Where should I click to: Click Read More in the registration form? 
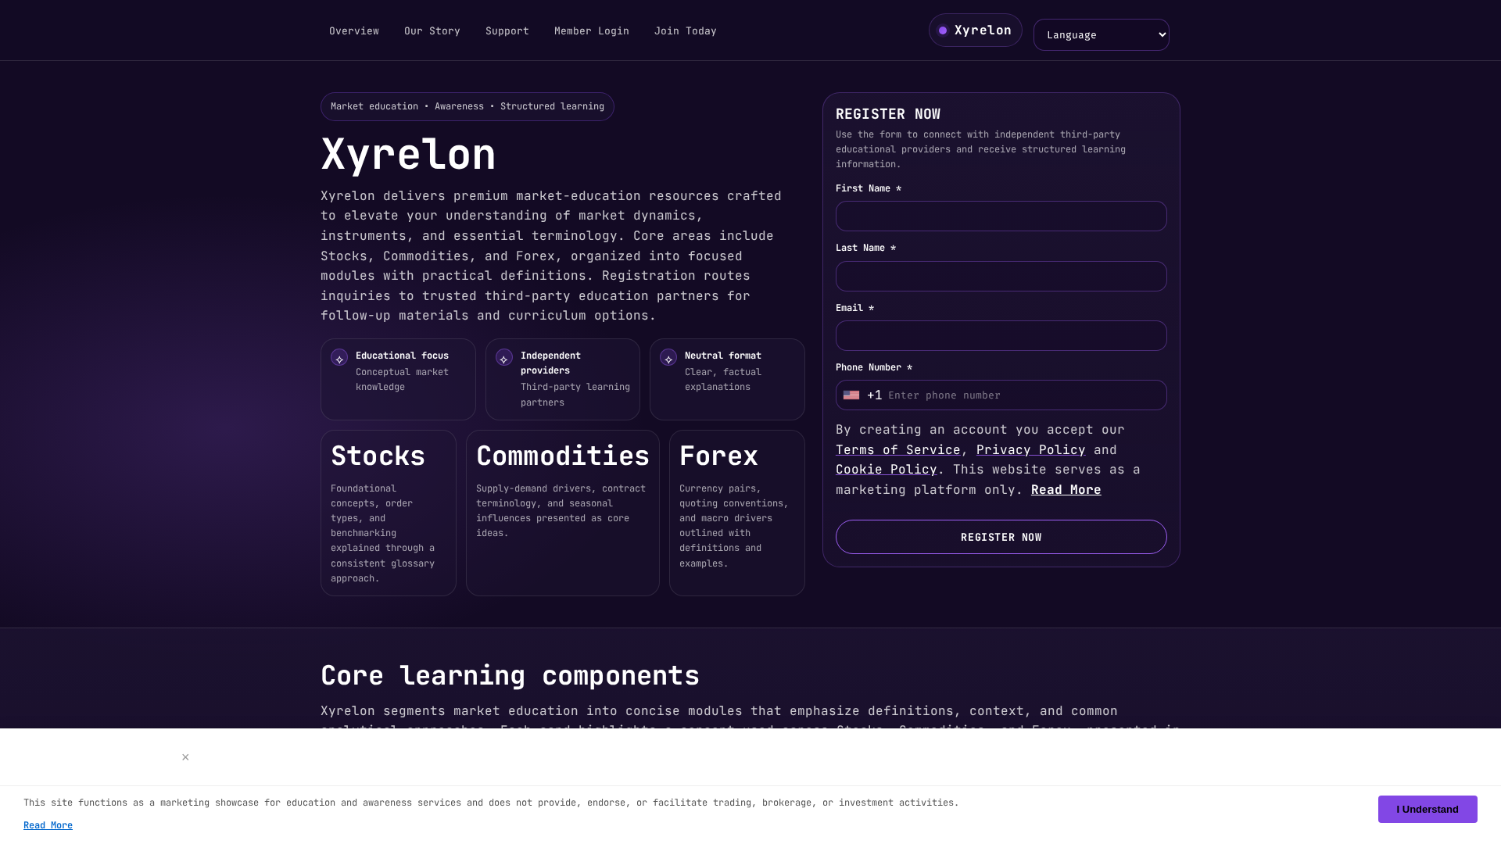tap(1066, 490)
